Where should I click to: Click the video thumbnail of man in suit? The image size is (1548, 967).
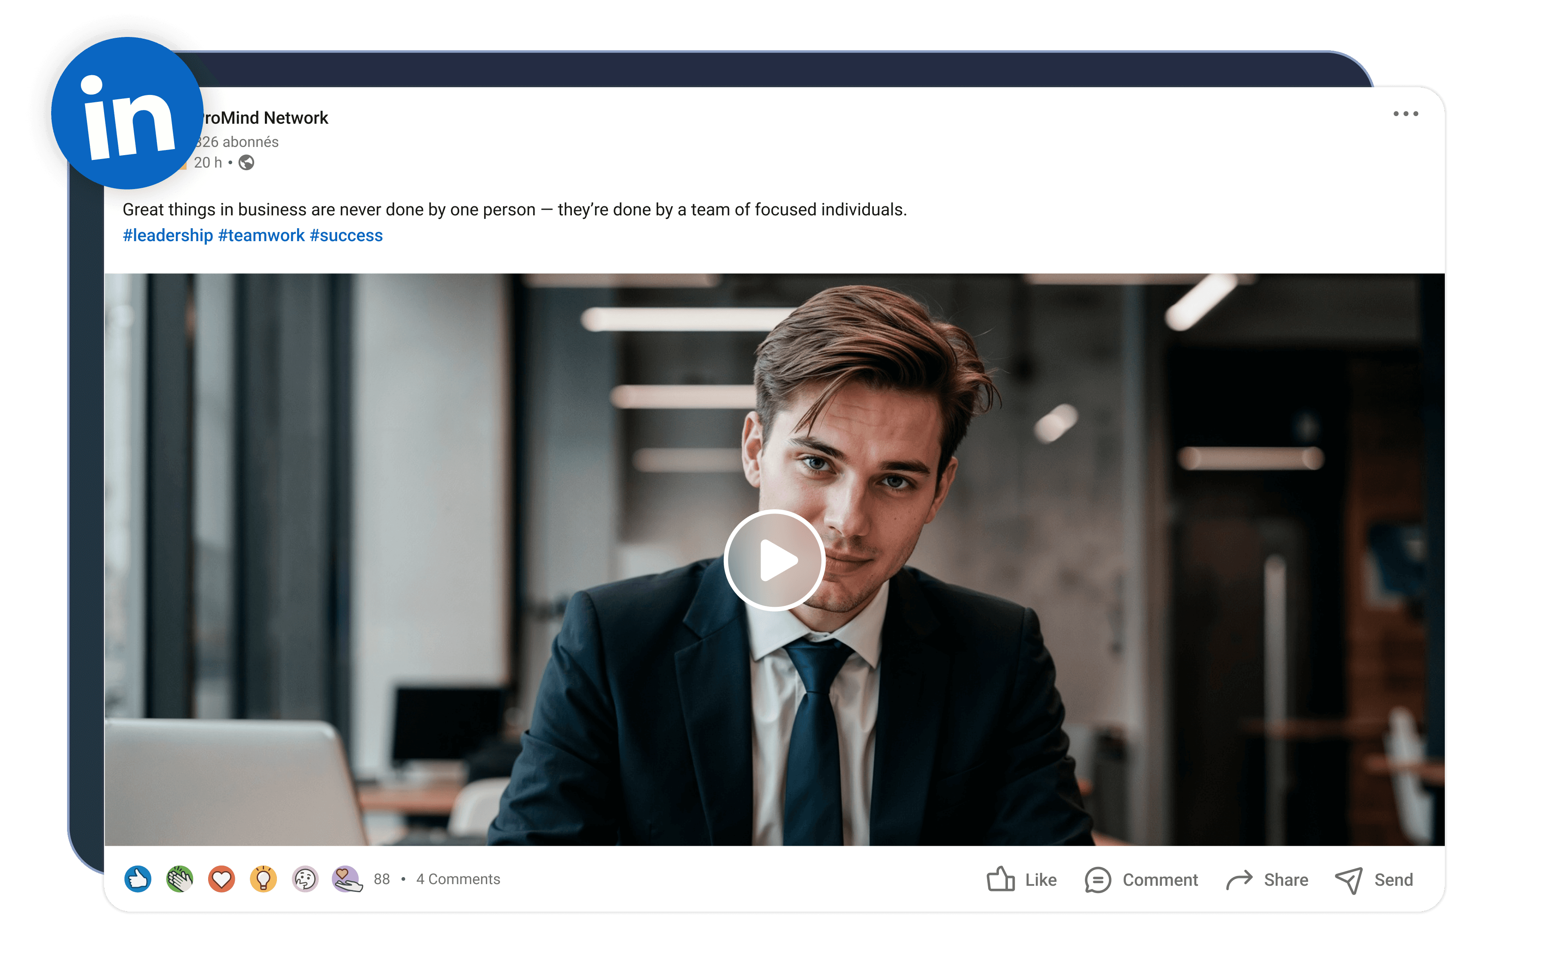tap(774, 560)
